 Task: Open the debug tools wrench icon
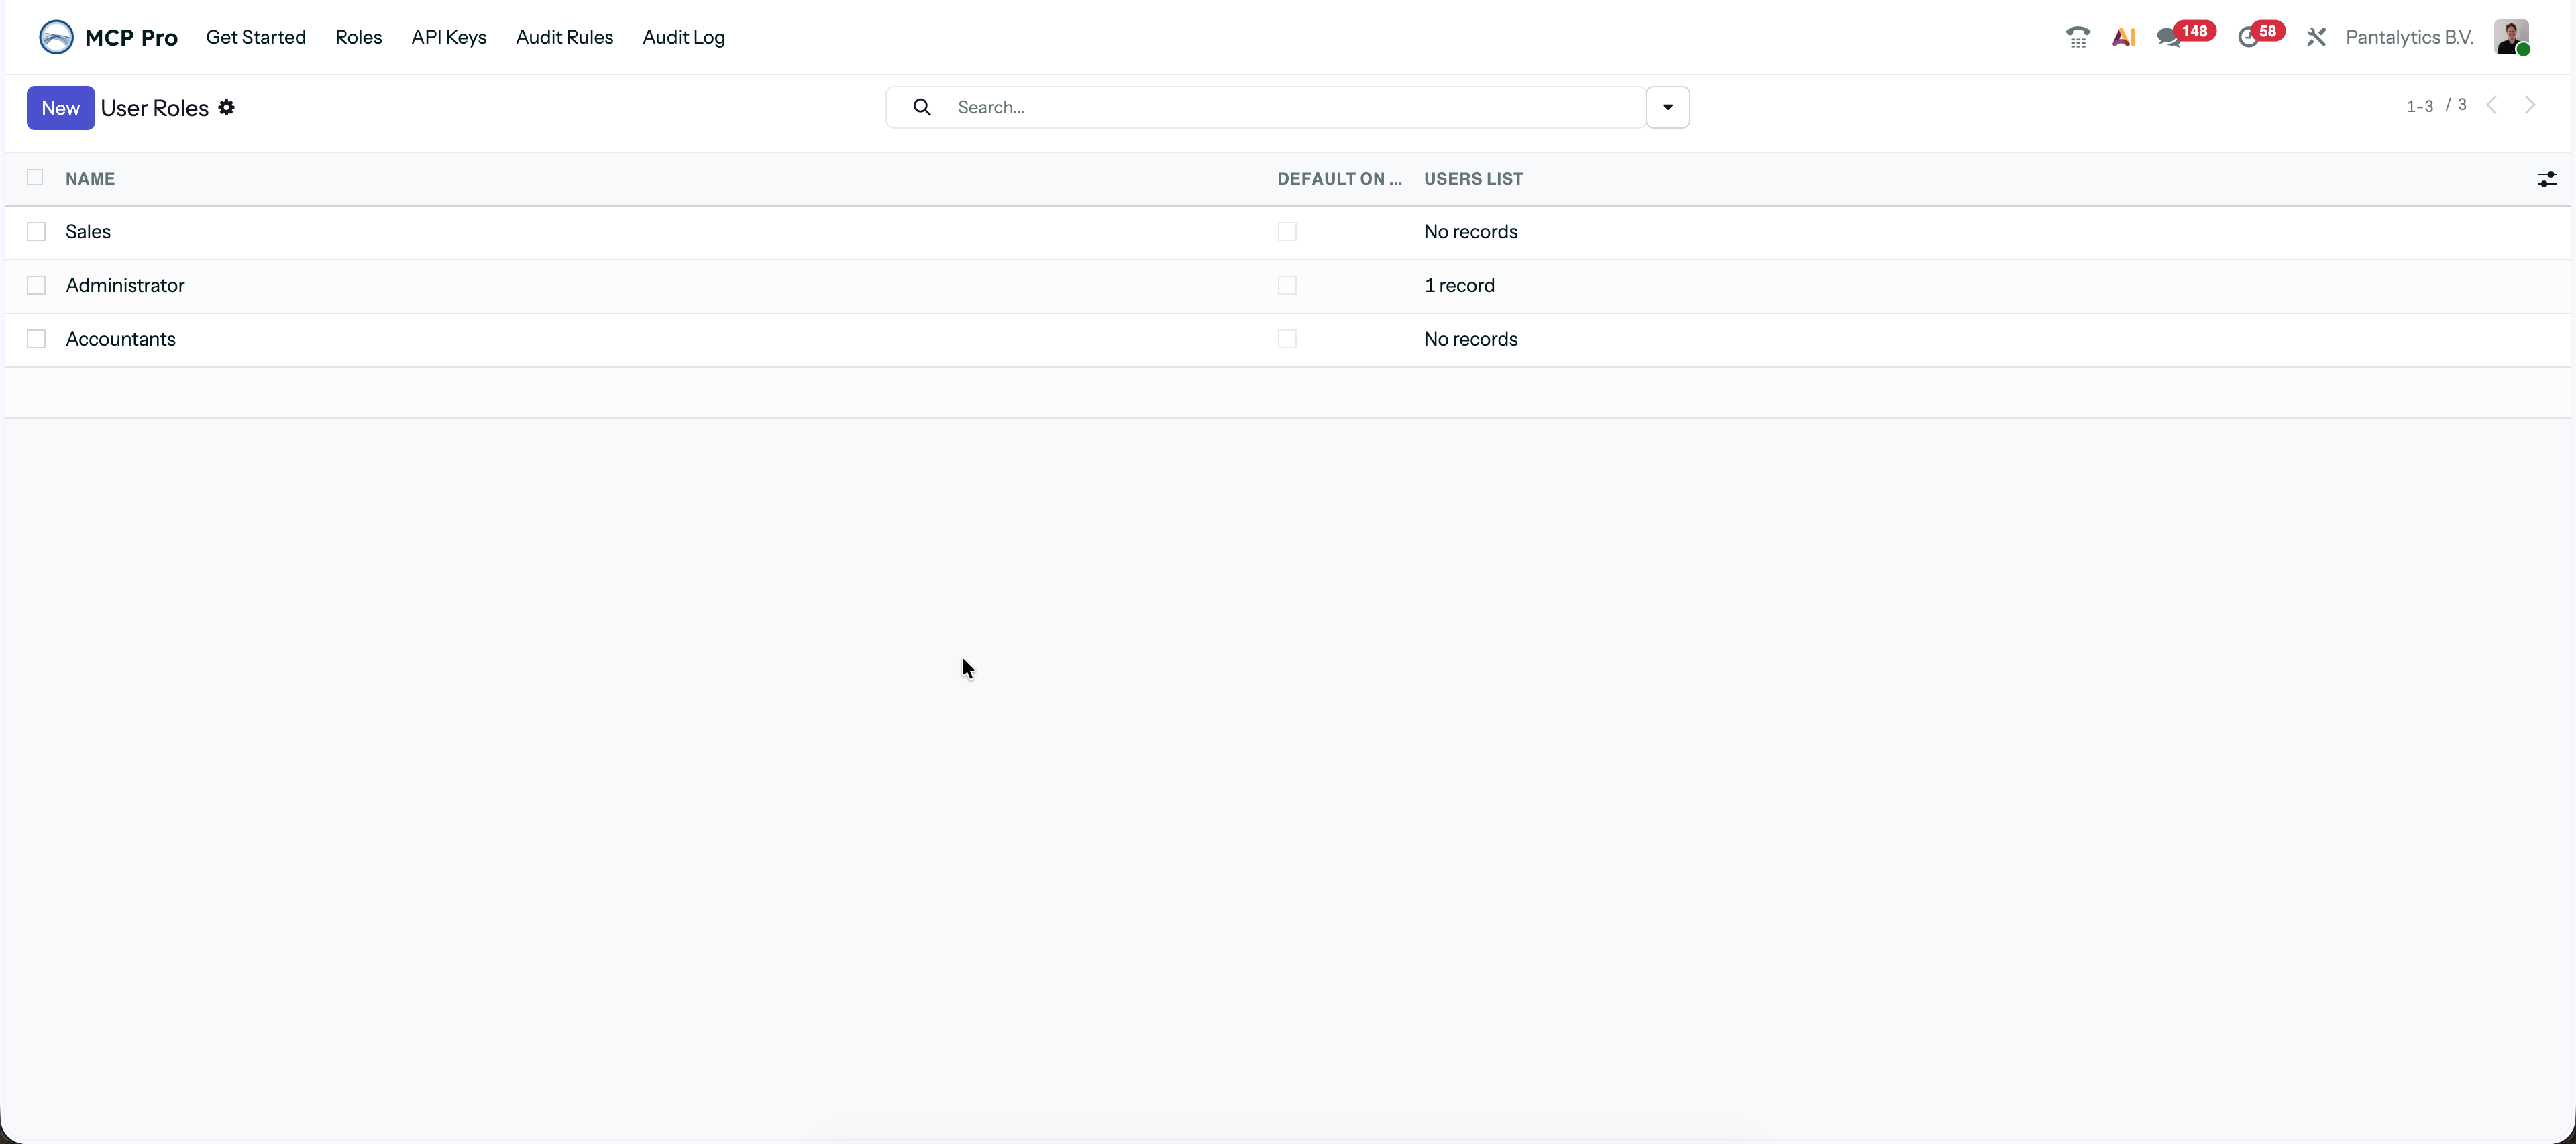2316,37
